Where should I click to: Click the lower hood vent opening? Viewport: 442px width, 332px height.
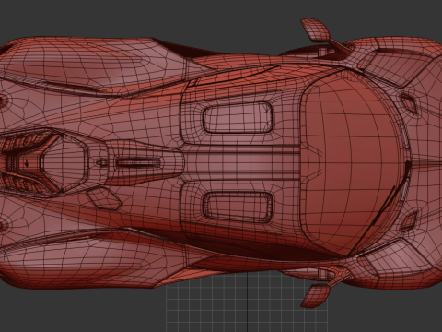[x=408, y=222]
